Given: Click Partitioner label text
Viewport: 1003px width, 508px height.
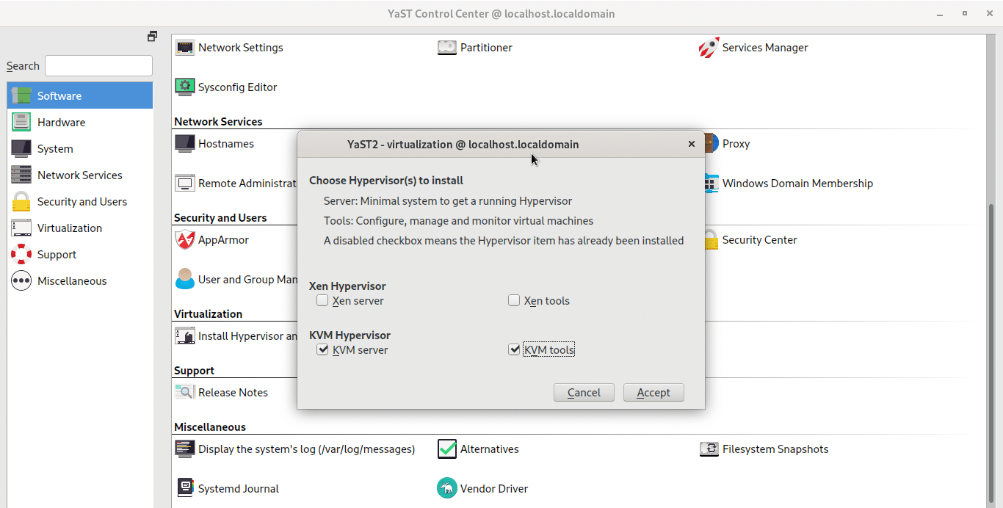Looking at the screenshot, I should pos(486,48).
